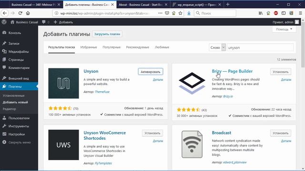
Task: Open the Добавить new content menu
Action: click(x=63, y=22)
